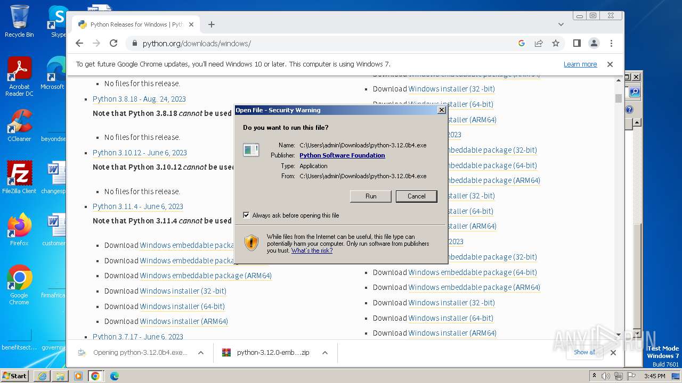Uncheck Always ask before opening this file
This screenshot has height=383, width=682.
[246, 215]
